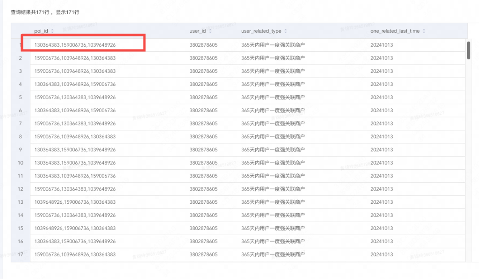Click row number 2 in index column
The width and height of the screenshot is (479, 279).
20,58
